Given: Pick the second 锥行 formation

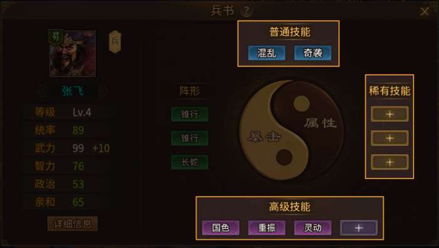Looking at the screenshot, I should (x=190, y=138).
